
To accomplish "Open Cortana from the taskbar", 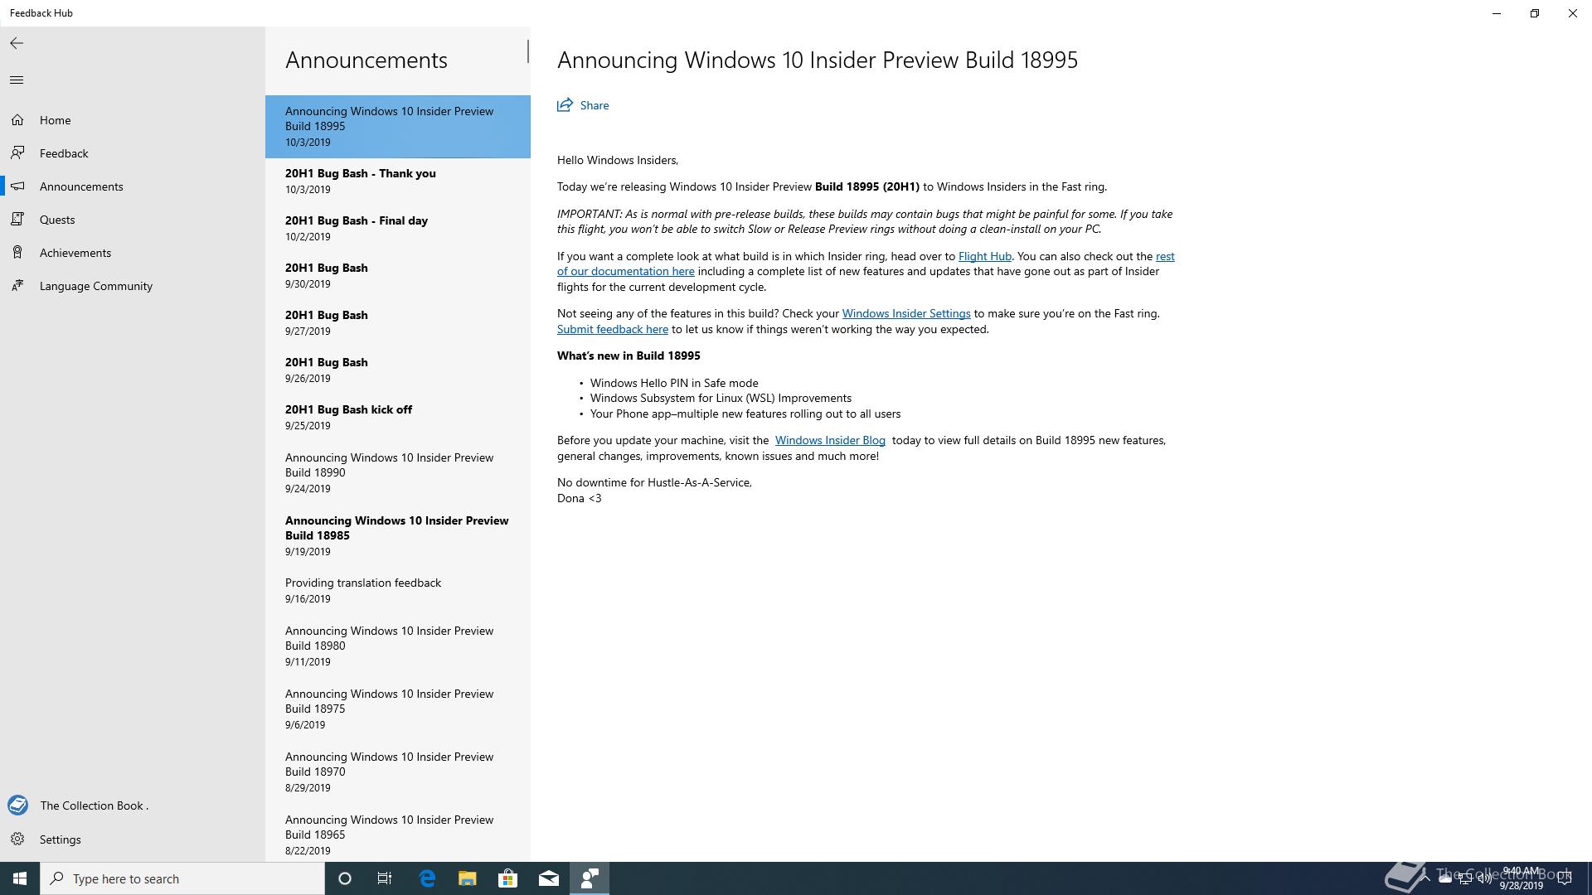I will 345,878.
